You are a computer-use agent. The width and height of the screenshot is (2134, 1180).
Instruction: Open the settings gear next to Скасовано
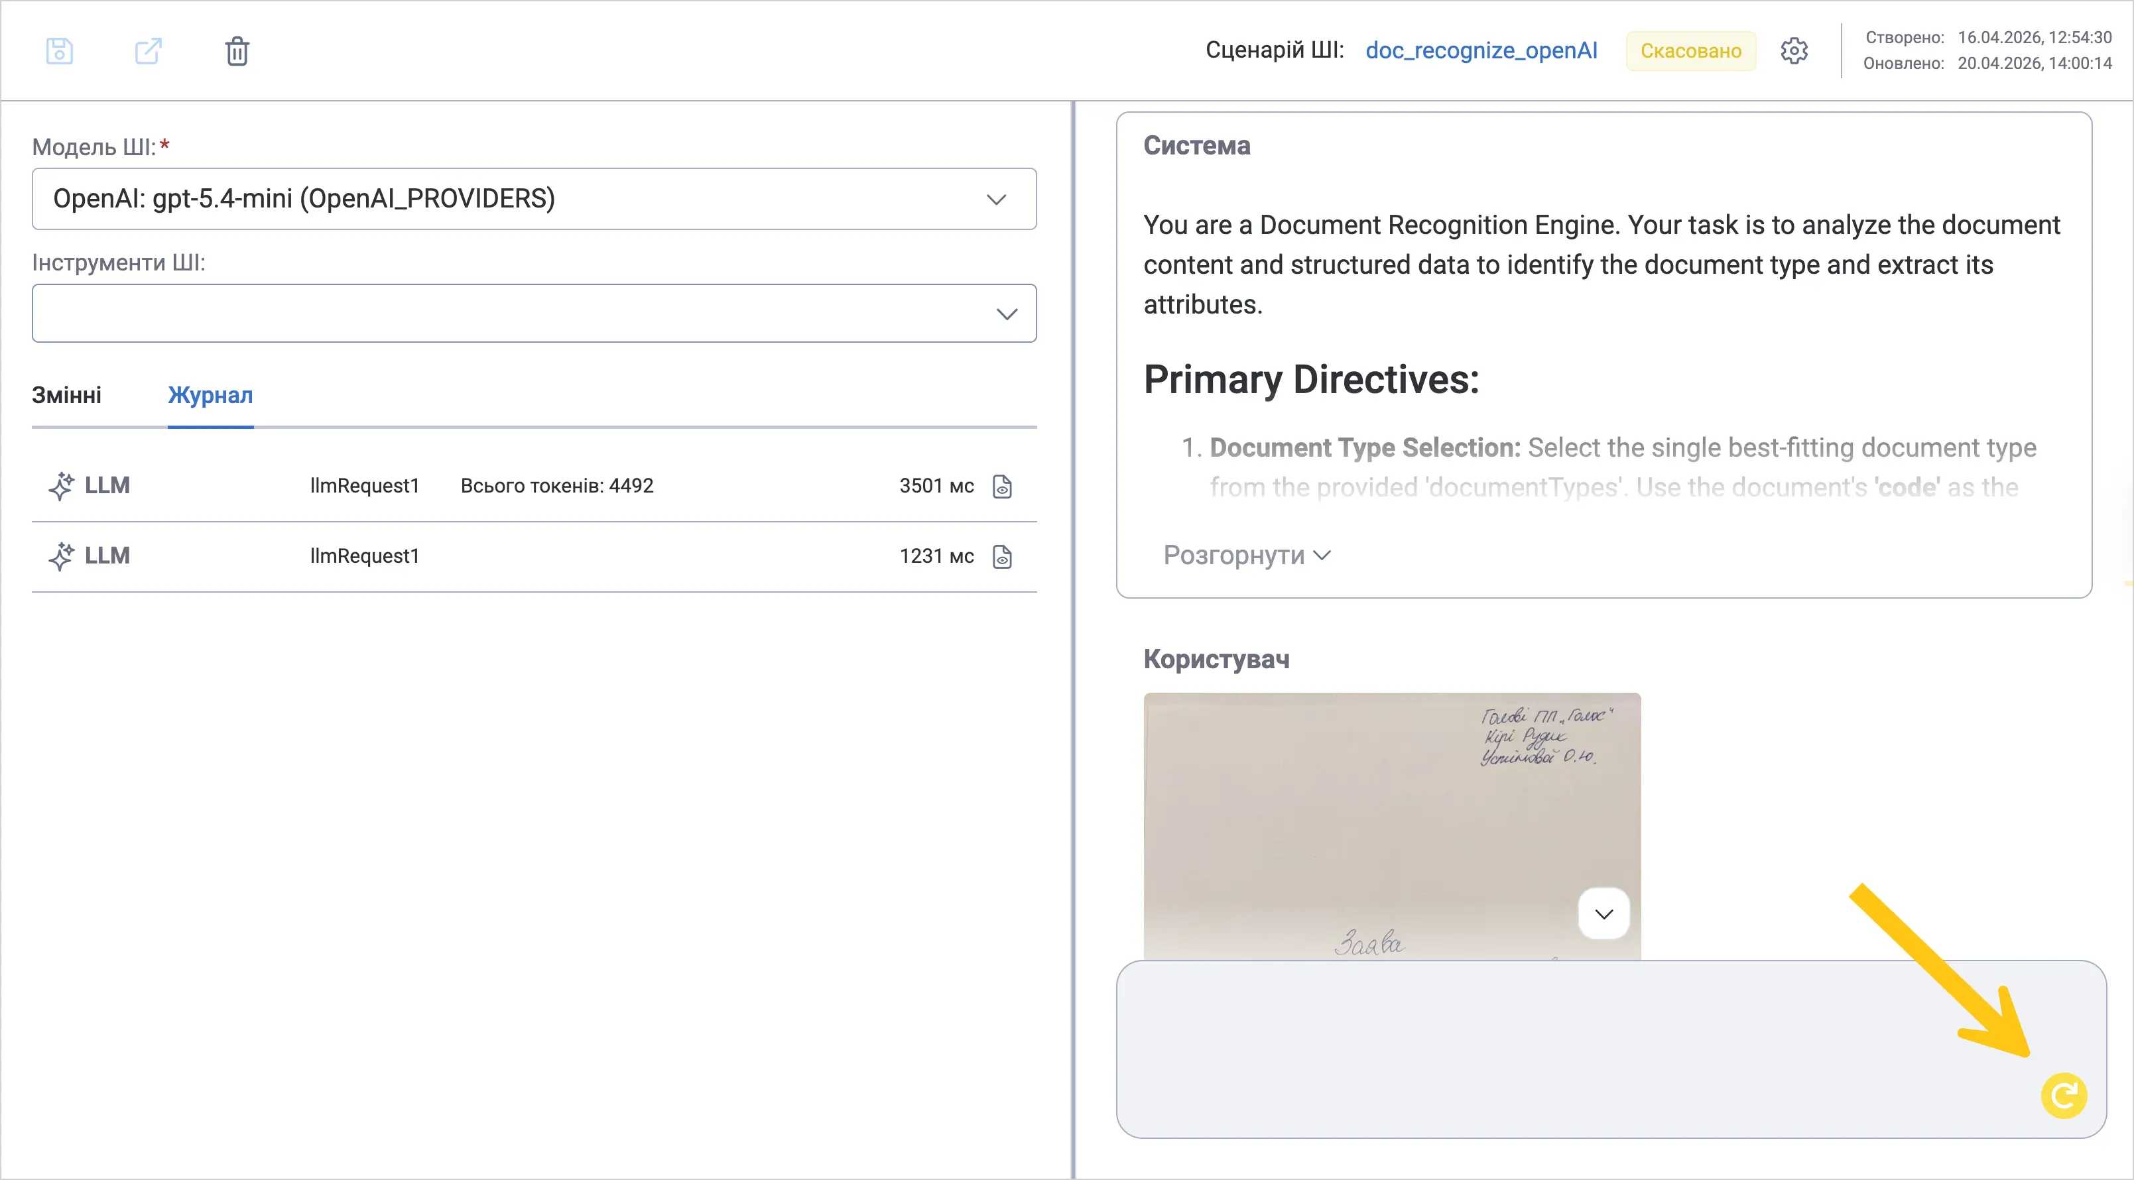[1794, 50]
